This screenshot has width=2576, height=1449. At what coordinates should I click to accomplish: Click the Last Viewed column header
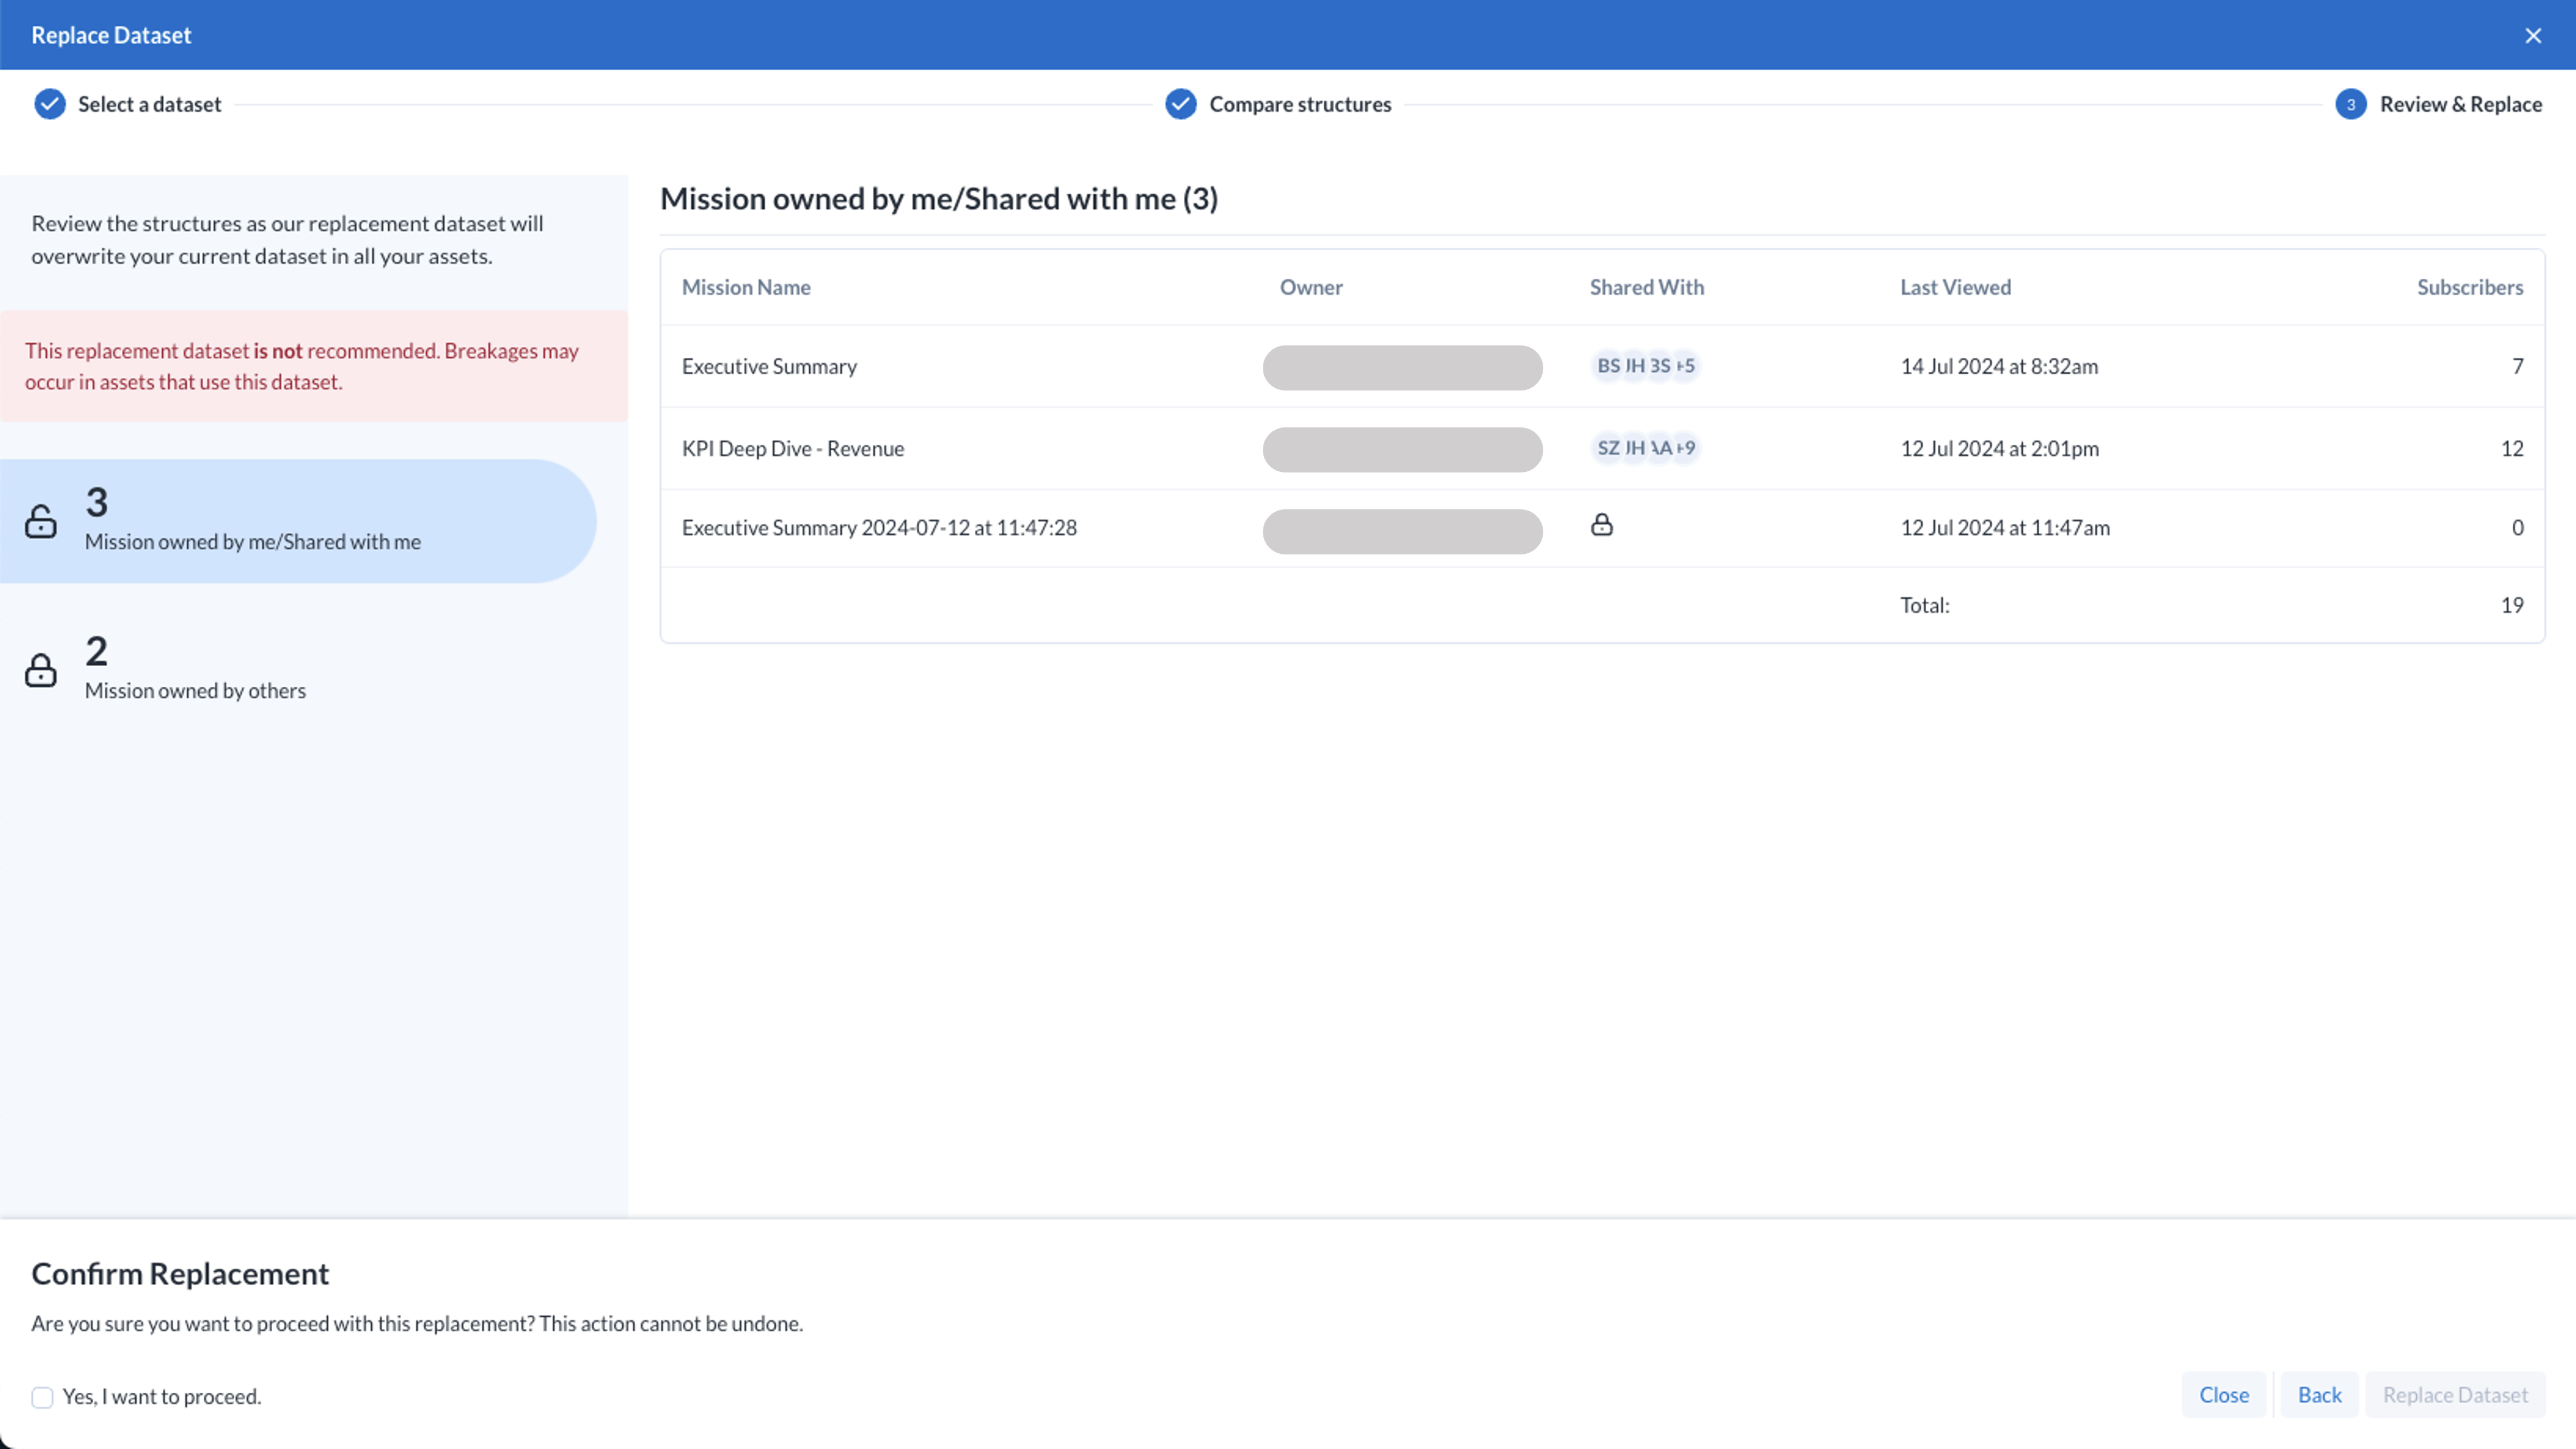pos(1955,287)
